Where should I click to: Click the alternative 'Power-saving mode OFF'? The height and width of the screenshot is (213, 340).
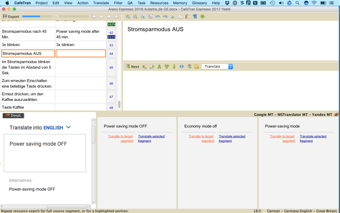[32, 189]
